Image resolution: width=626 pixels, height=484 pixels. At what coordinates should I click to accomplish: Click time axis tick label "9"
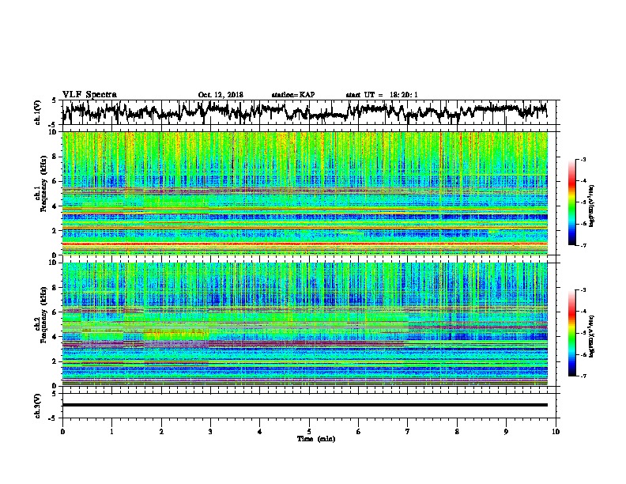tap(506, 432)
